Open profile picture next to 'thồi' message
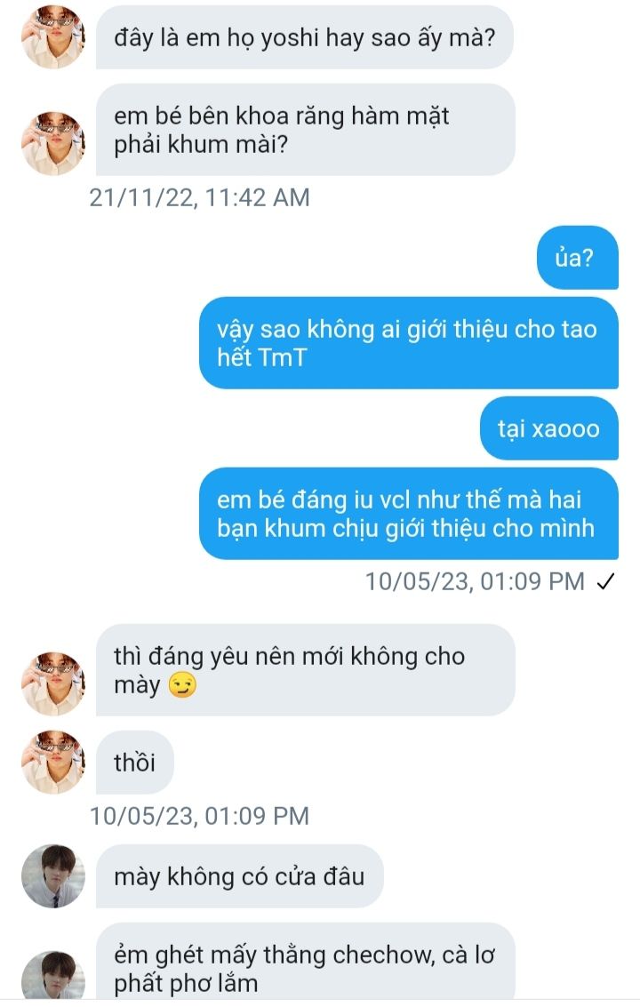 point(53,762)
